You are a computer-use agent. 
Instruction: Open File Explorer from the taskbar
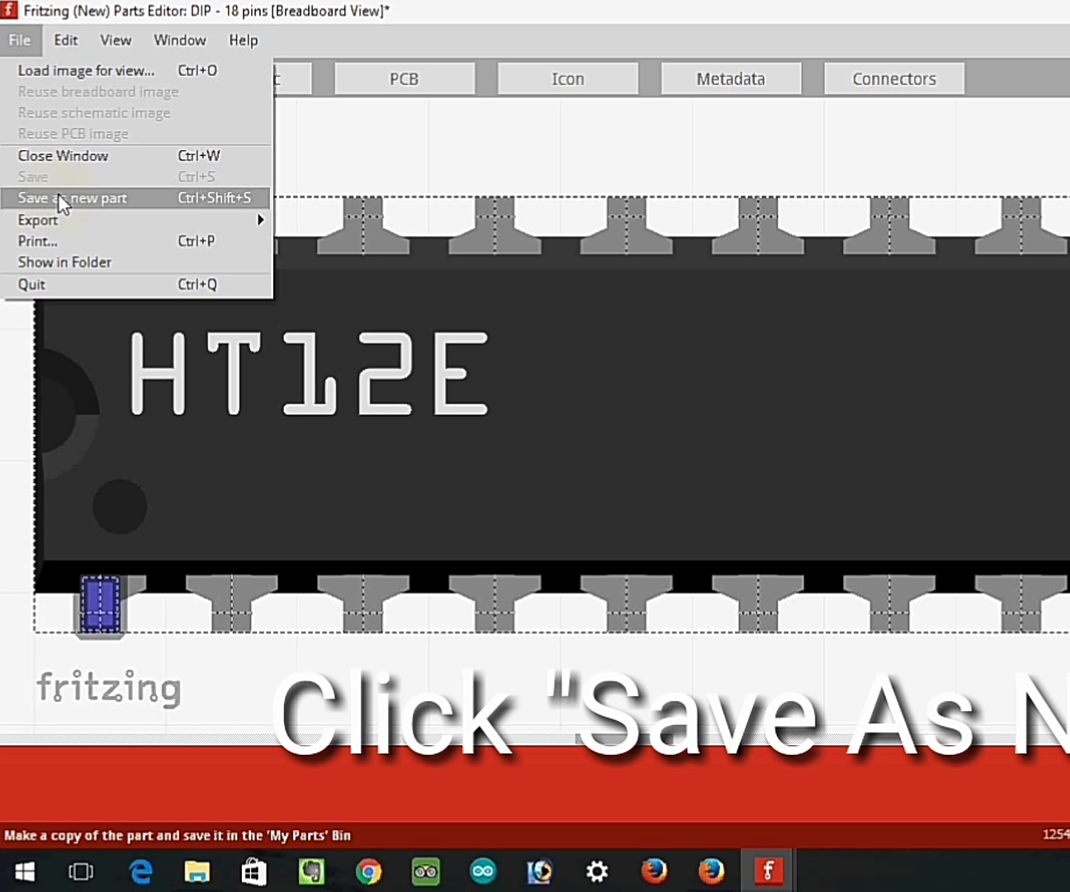[x=196, y=871]
